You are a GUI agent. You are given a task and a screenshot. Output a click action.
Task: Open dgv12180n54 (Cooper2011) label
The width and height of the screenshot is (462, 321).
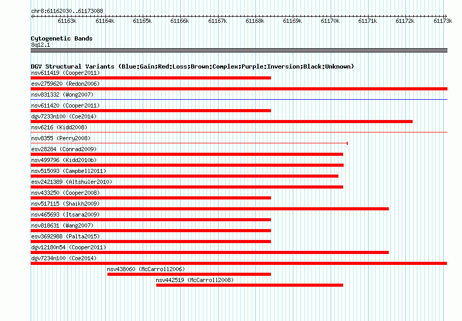[69, 247]
